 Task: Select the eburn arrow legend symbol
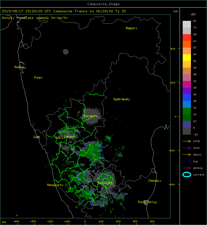(x=187, y=155)
